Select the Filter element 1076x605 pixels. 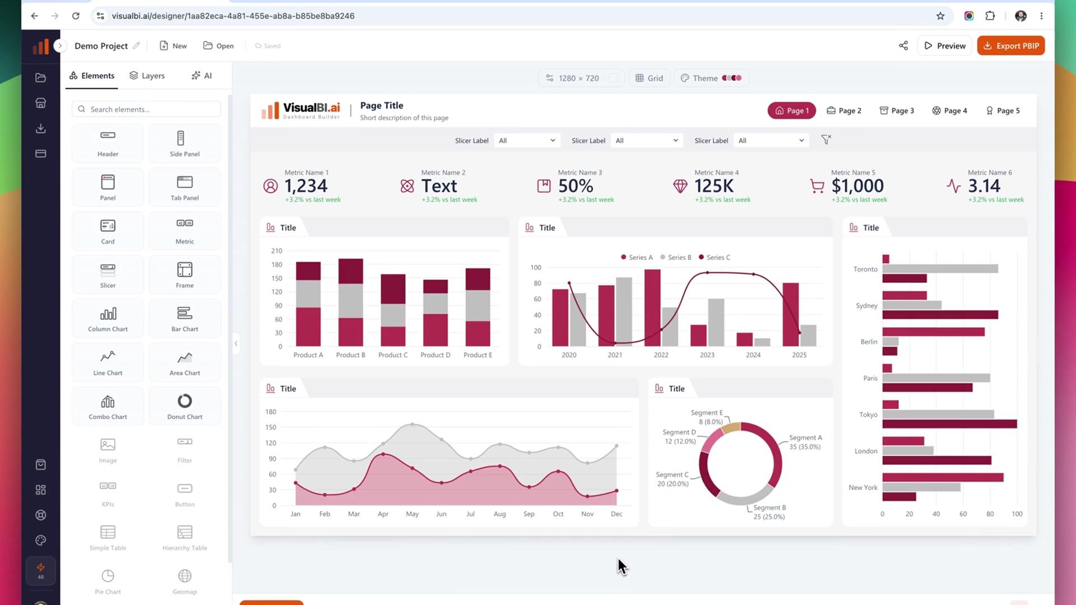point(184,450)
